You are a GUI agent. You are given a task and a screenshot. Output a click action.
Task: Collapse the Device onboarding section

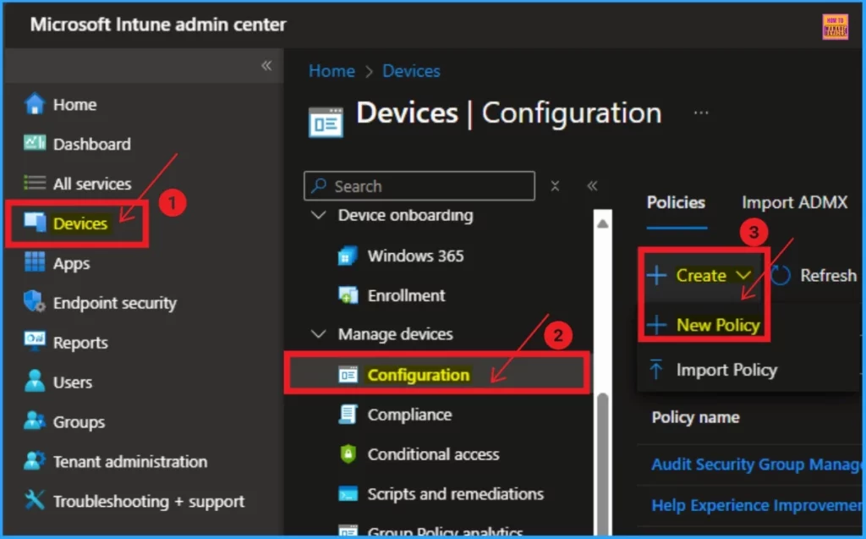click(x=319, y=214)
